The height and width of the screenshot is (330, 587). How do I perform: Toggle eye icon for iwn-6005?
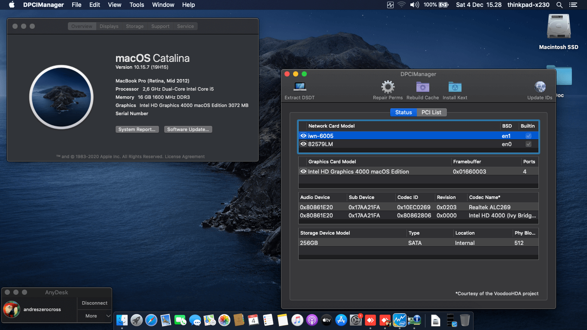303,135
